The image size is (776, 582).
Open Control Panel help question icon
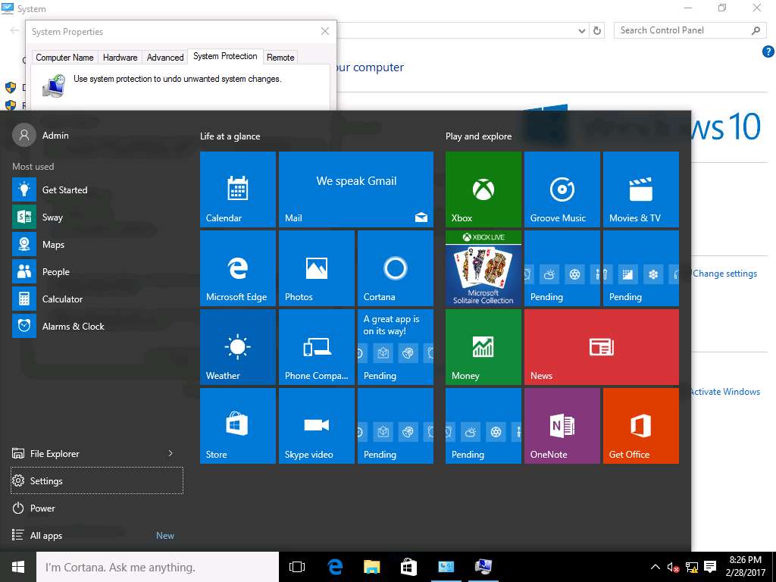tap(768, 52)
